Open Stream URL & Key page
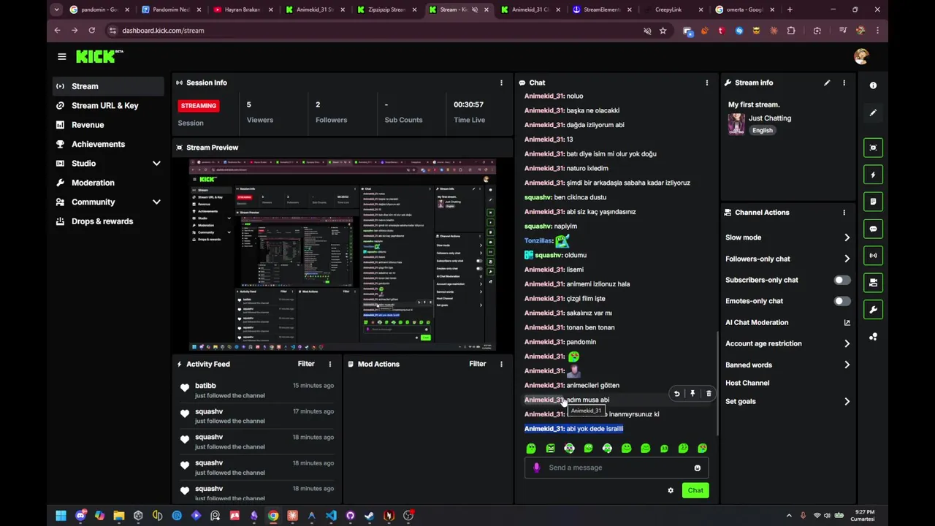The width and height of the screenshot is (935, 526). coord(108,105)
